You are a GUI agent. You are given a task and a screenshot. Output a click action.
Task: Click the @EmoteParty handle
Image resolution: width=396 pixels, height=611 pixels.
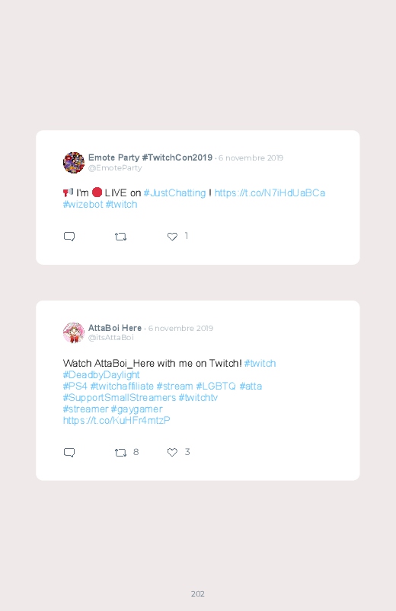tap(115, 168)
